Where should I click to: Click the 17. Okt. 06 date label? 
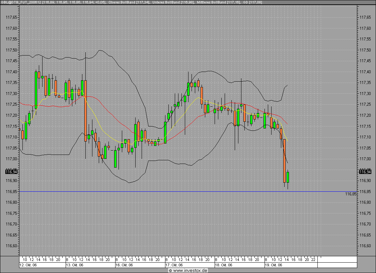[174, 265]
